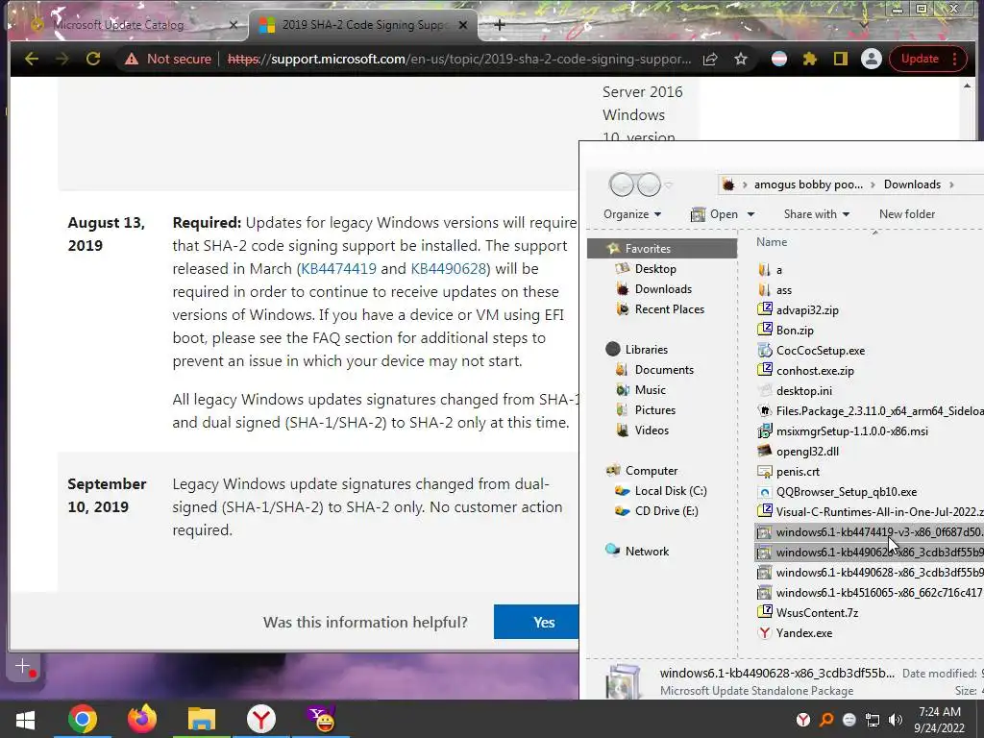This screenshot has width=984, height=738.
Task: Sort files by Name column header
Action: click(772, 242)
